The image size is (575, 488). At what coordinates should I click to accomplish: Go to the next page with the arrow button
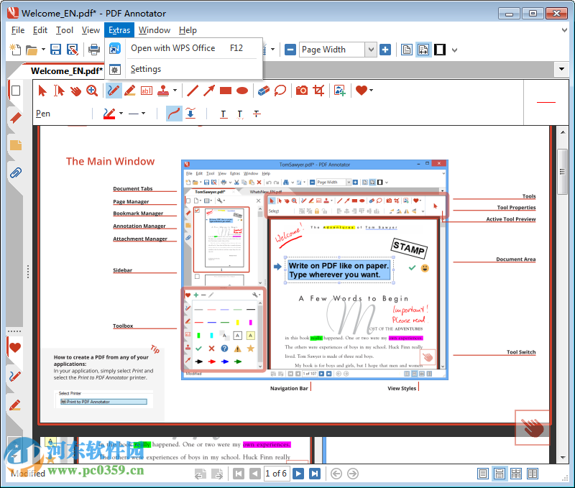pyautogui.click(x=298, y=474)
